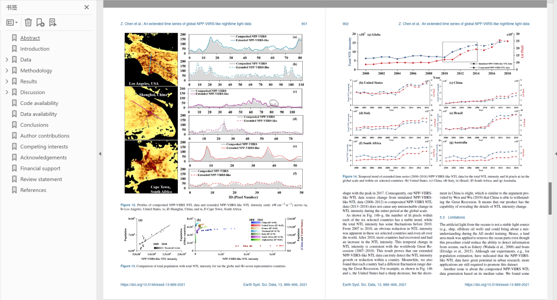Click the bookmark icon next to Methodology

(14, 70)
